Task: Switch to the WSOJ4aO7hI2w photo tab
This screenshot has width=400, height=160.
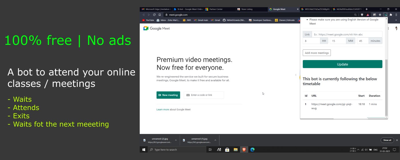Action: [x=315, y=9]
